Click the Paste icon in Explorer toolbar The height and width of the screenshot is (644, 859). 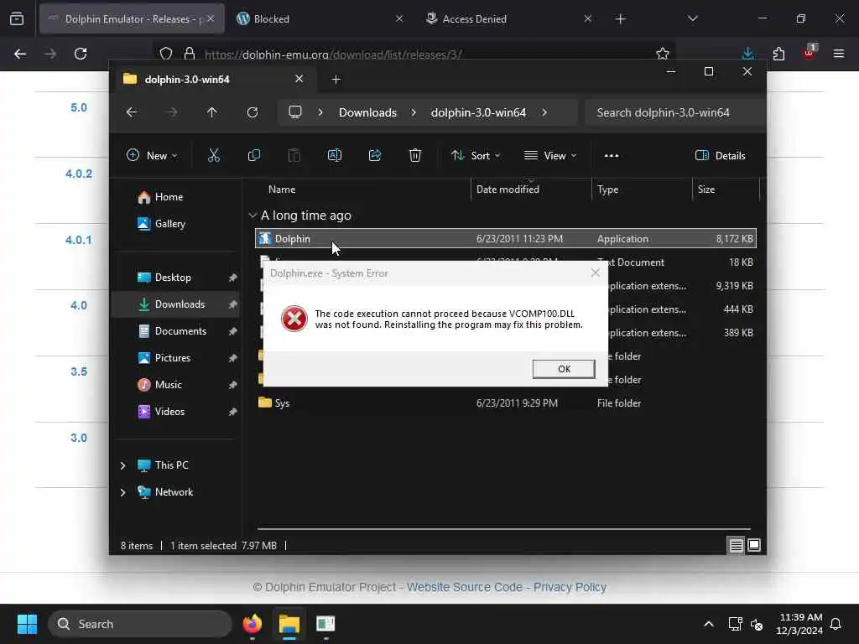click(294, 155)
